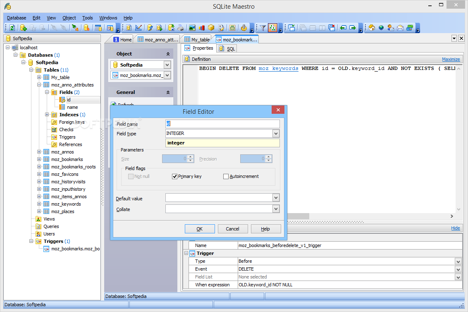Image resolution: width=468 pixels, height=312 pixels.
Task: Select the name field in tree
Action: [x=72, y=107]
